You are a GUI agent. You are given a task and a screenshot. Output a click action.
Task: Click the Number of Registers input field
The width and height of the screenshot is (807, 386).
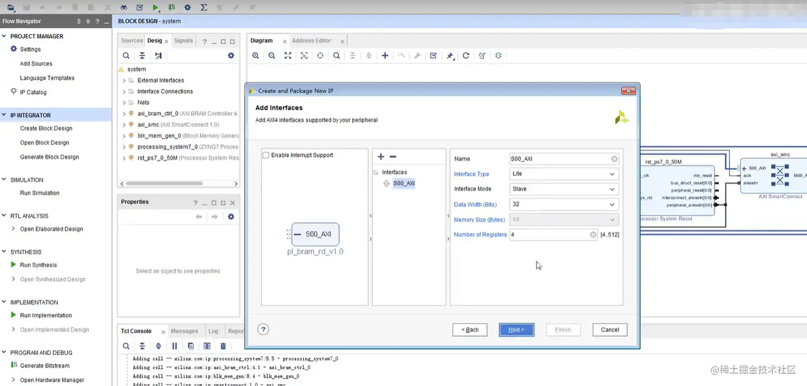(553, 235)
